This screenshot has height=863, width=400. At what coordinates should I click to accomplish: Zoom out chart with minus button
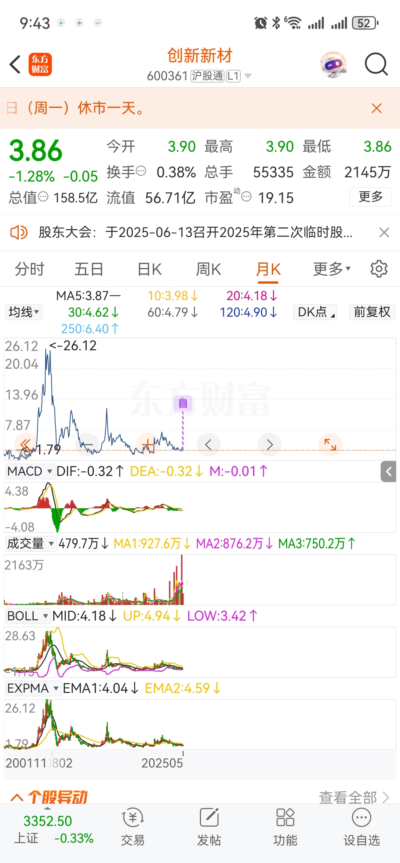point(87,445)
